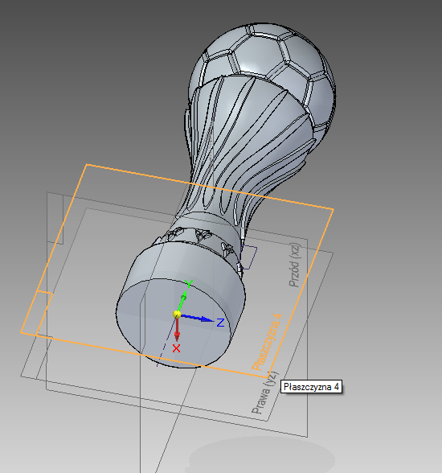Click the green Y axis letter label
This screenshot has width=442, height=473.
click(x=189, y=284)
